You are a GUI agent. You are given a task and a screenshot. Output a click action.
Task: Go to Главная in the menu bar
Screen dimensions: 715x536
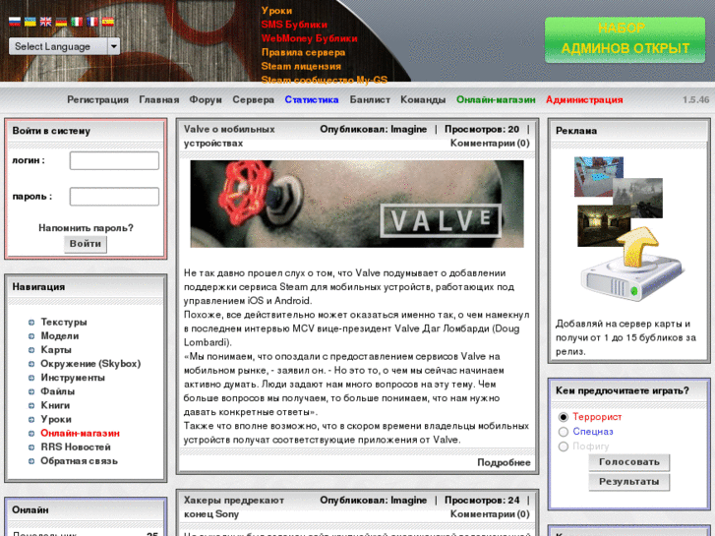[159, 99]
